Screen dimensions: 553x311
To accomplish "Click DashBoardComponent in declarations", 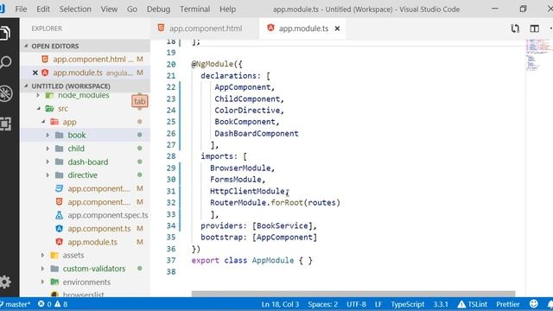I will (x=257, y=134).
